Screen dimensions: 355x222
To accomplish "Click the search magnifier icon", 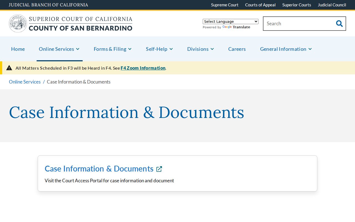I will (339, 24).
